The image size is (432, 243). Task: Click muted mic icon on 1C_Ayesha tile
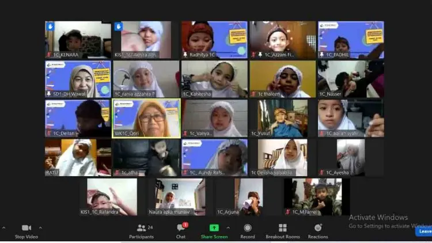(321, 173)
